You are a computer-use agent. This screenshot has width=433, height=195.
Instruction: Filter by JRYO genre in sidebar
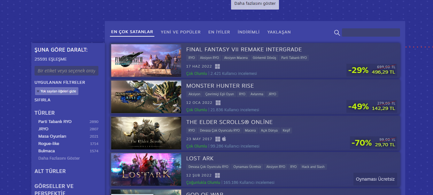[43, 129]
